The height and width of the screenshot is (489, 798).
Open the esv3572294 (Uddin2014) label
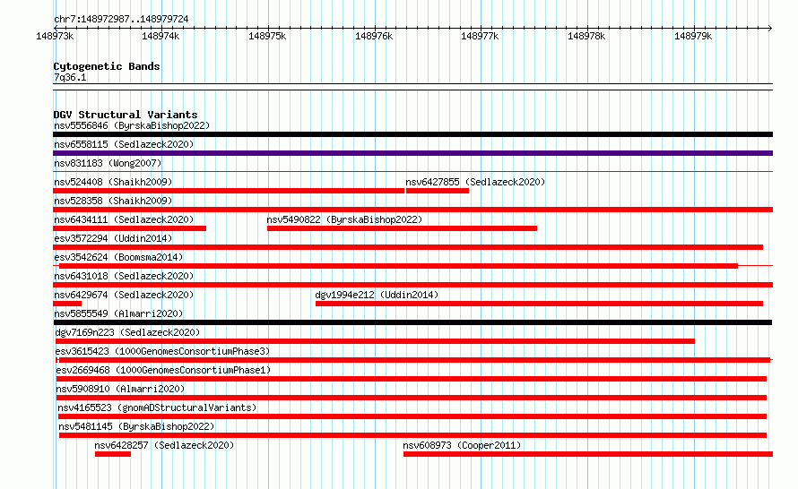(x=113, y=238)
